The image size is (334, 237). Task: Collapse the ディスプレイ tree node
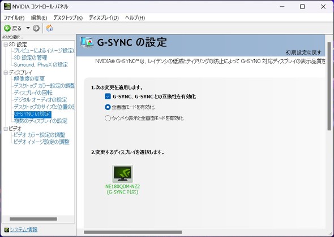6,73
